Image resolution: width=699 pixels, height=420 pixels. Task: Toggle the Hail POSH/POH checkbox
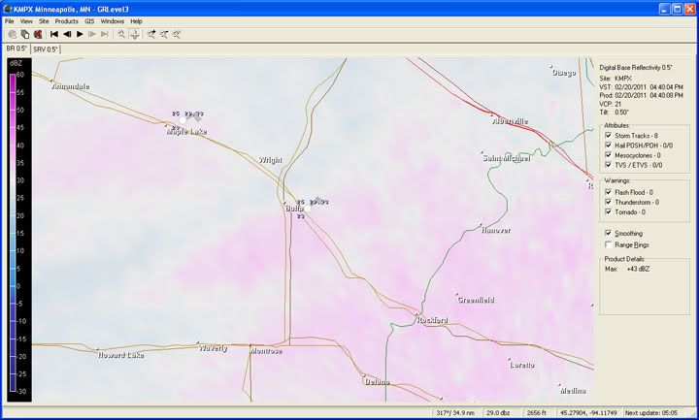[x=608, y=145]
